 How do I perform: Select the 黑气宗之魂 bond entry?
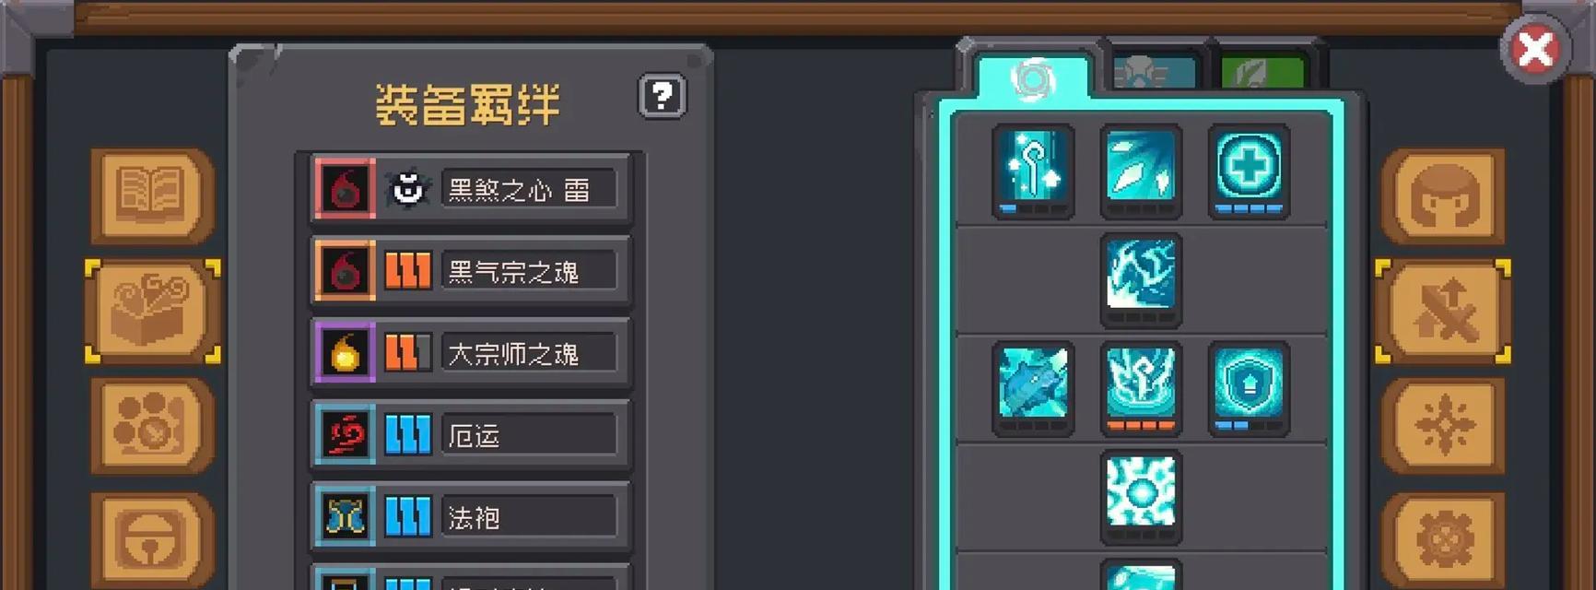472,272
